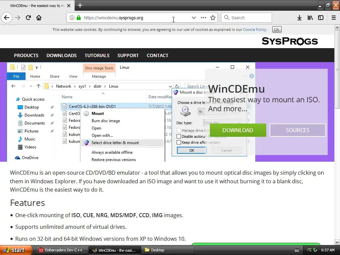Bookmark this page with star icon
Screen dimensions: 340x255
click(213, 18)
